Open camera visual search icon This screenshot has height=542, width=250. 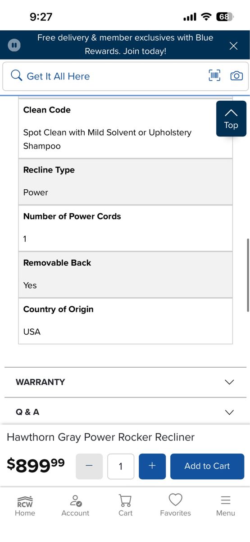pyautogui.click(x=236, y=76)
